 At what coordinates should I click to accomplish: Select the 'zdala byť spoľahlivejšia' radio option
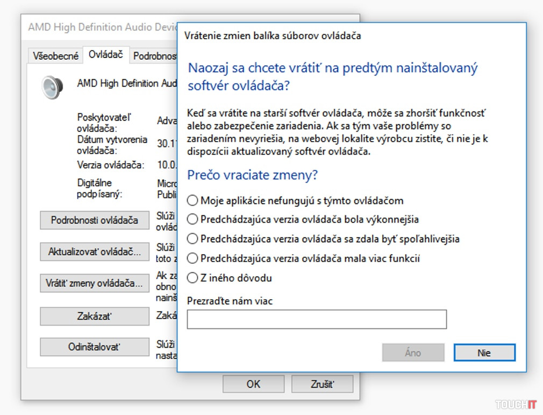pos(192,238)
